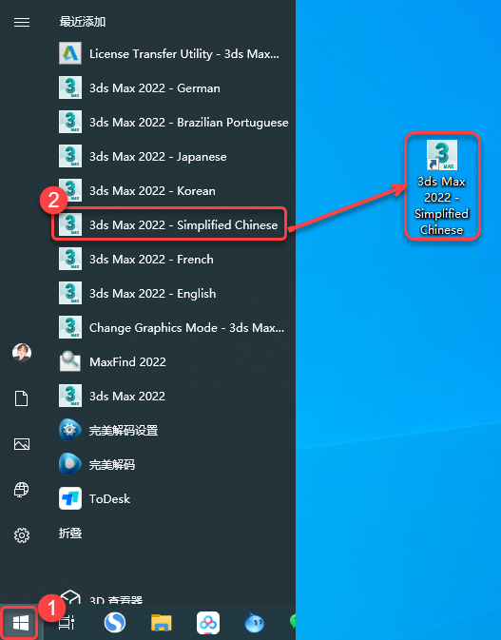
Task: Launch 3ds Max 2022 - English
Action: coord(169,293)
